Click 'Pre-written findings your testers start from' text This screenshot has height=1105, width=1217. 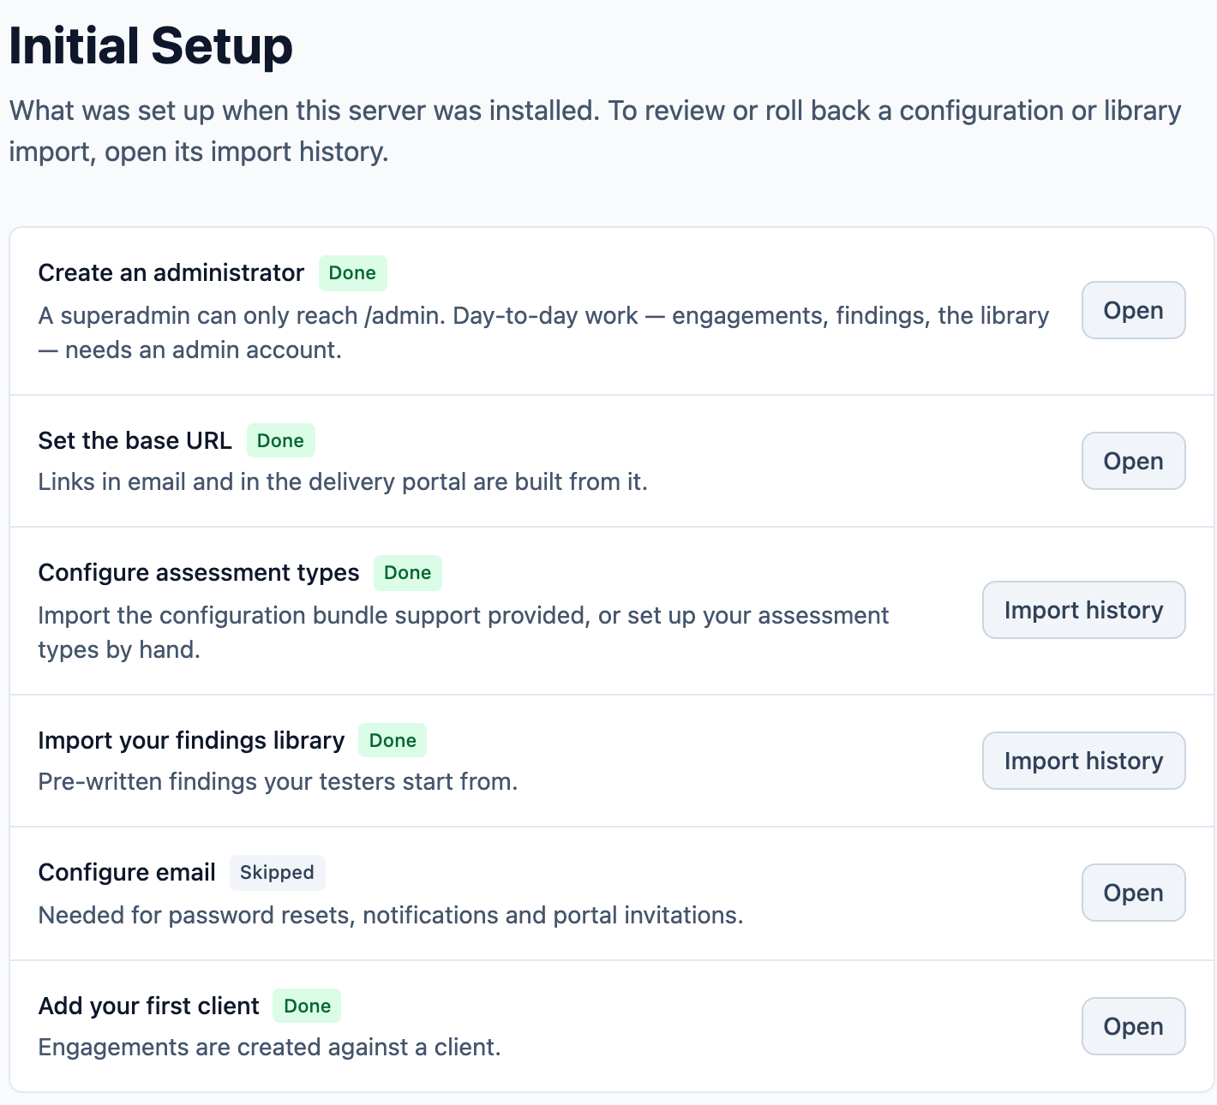pyautogui.click(x=278, y=781)
